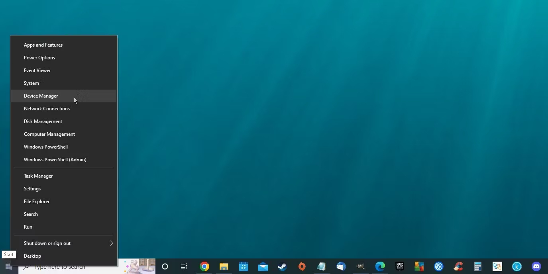Open the notepad icon on the taskbar

[322, 266]
